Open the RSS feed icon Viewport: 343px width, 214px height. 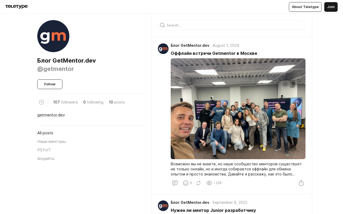(x=42, y=102)
